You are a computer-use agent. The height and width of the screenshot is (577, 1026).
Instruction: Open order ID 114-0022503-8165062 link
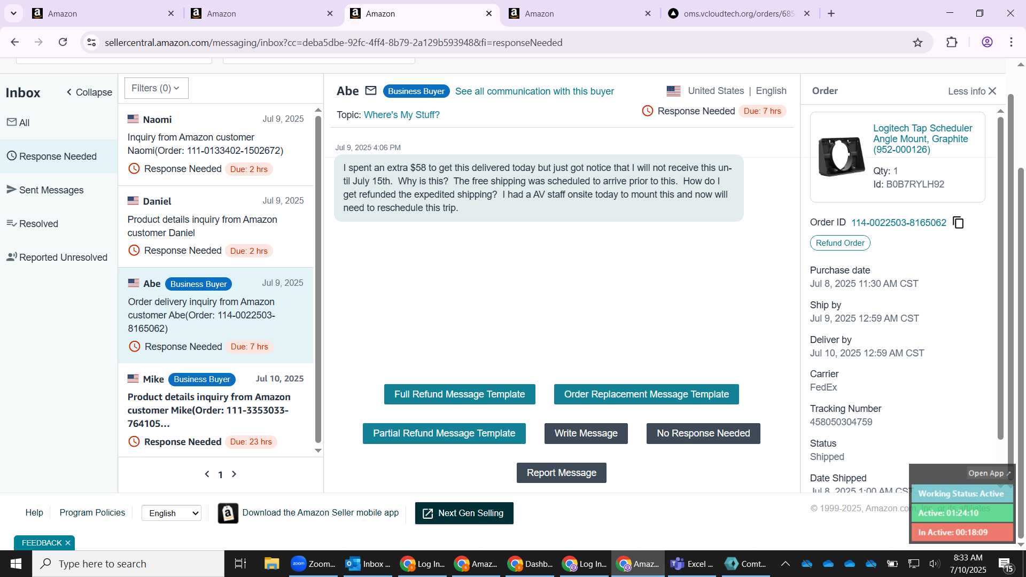pos(898,223)
